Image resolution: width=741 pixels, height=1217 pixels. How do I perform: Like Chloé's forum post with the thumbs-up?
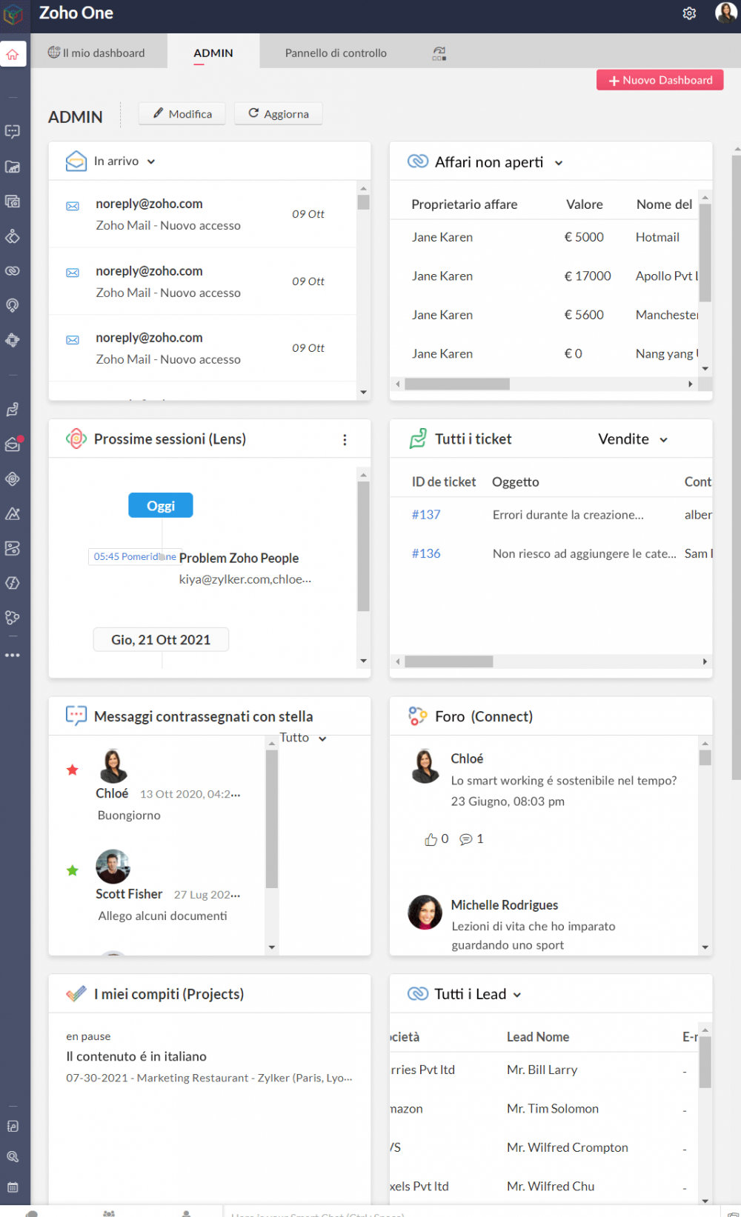click(x=431, y=839)
